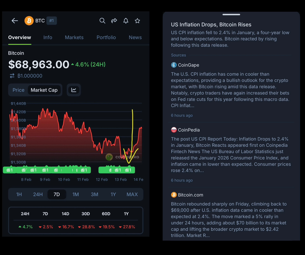The width and height of the screenshot is (305, 255).
Task: Toggle chart to Price view
Action: [x=18, y=90]
